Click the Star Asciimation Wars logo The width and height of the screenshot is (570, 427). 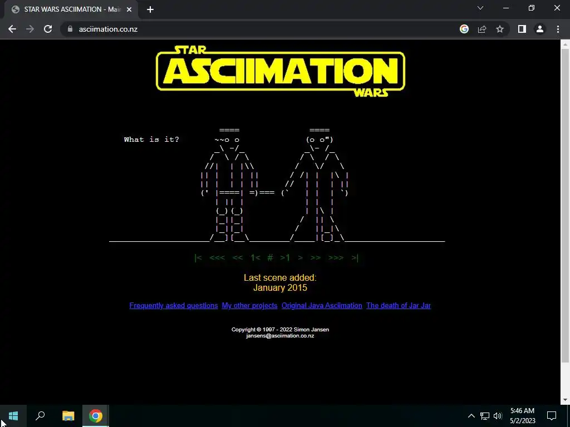point(281,71)
